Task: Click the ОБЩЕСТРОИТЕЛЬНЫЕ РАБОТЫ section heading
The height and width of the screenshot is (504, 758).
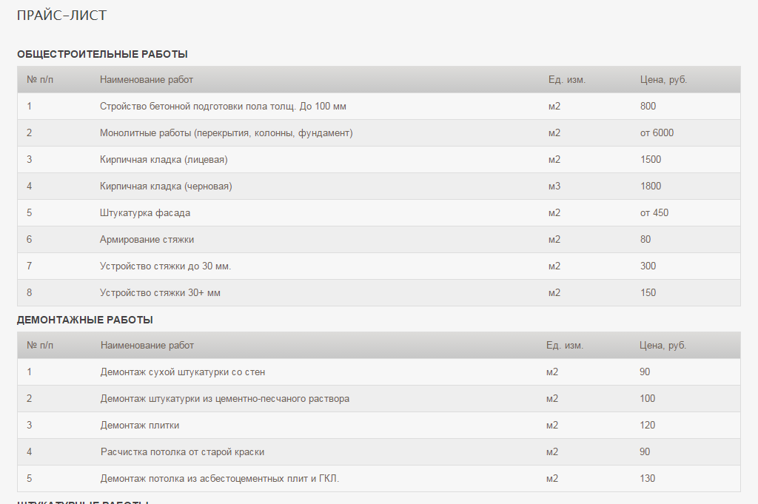Action: click(x=102, y=54)
